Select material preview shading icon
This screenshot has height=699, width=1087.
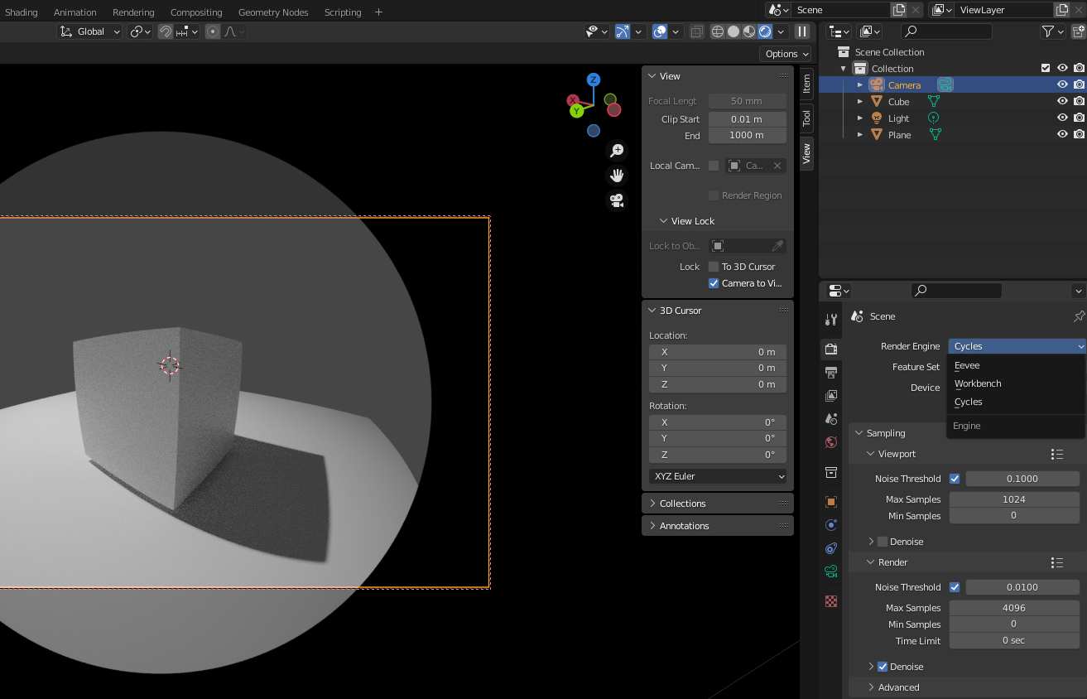tap(749, 31)
